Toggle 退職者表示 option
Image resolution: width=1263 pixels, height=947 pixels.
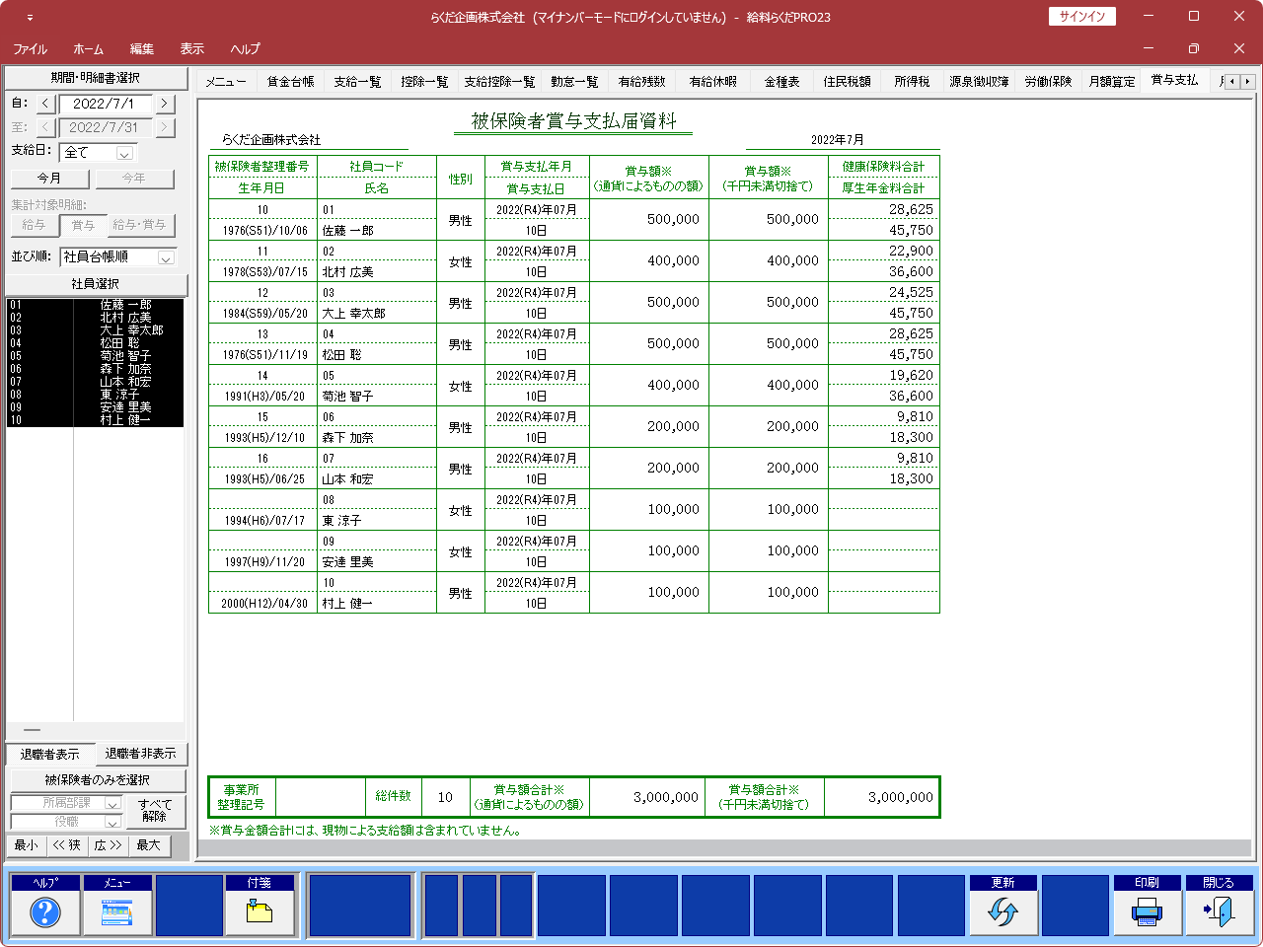[50, 755]
